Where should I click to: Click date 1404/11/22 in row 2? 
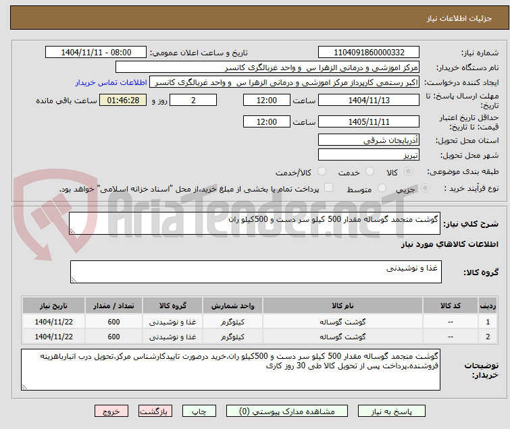pyautogui.click(x=53, y=337)
